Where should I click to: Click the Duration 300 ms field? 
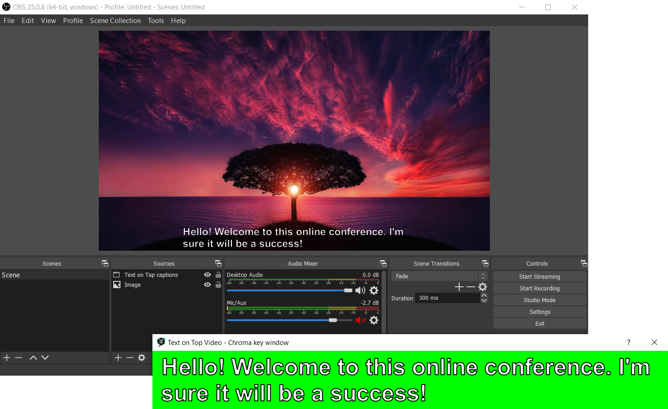click(x=447, y=298)
